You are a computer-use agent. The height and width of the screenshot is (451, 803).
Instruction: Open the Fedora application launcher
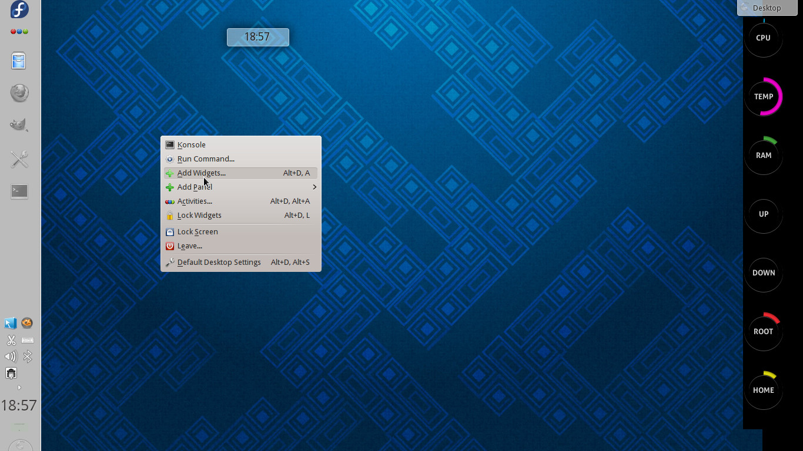19,9
